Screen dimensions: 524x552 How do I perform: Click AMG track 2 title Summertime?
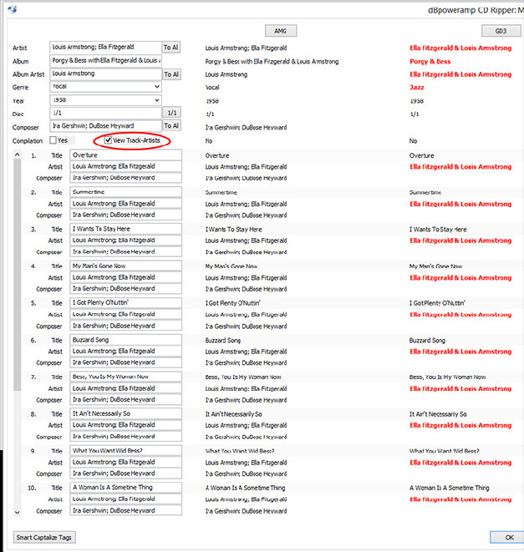coord(221,193)
